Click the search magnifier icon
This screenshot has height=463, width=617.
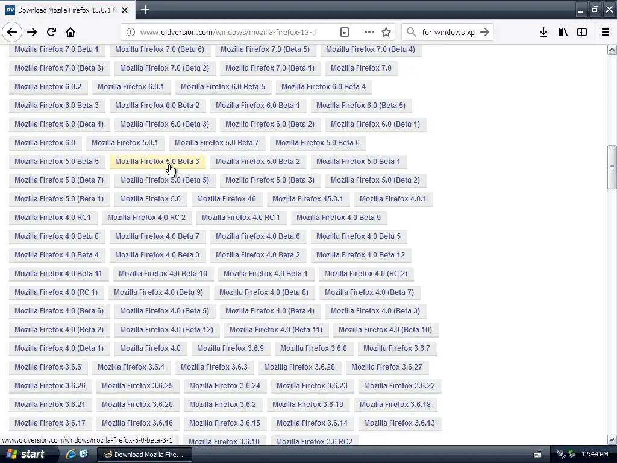(x=411, y=32)
